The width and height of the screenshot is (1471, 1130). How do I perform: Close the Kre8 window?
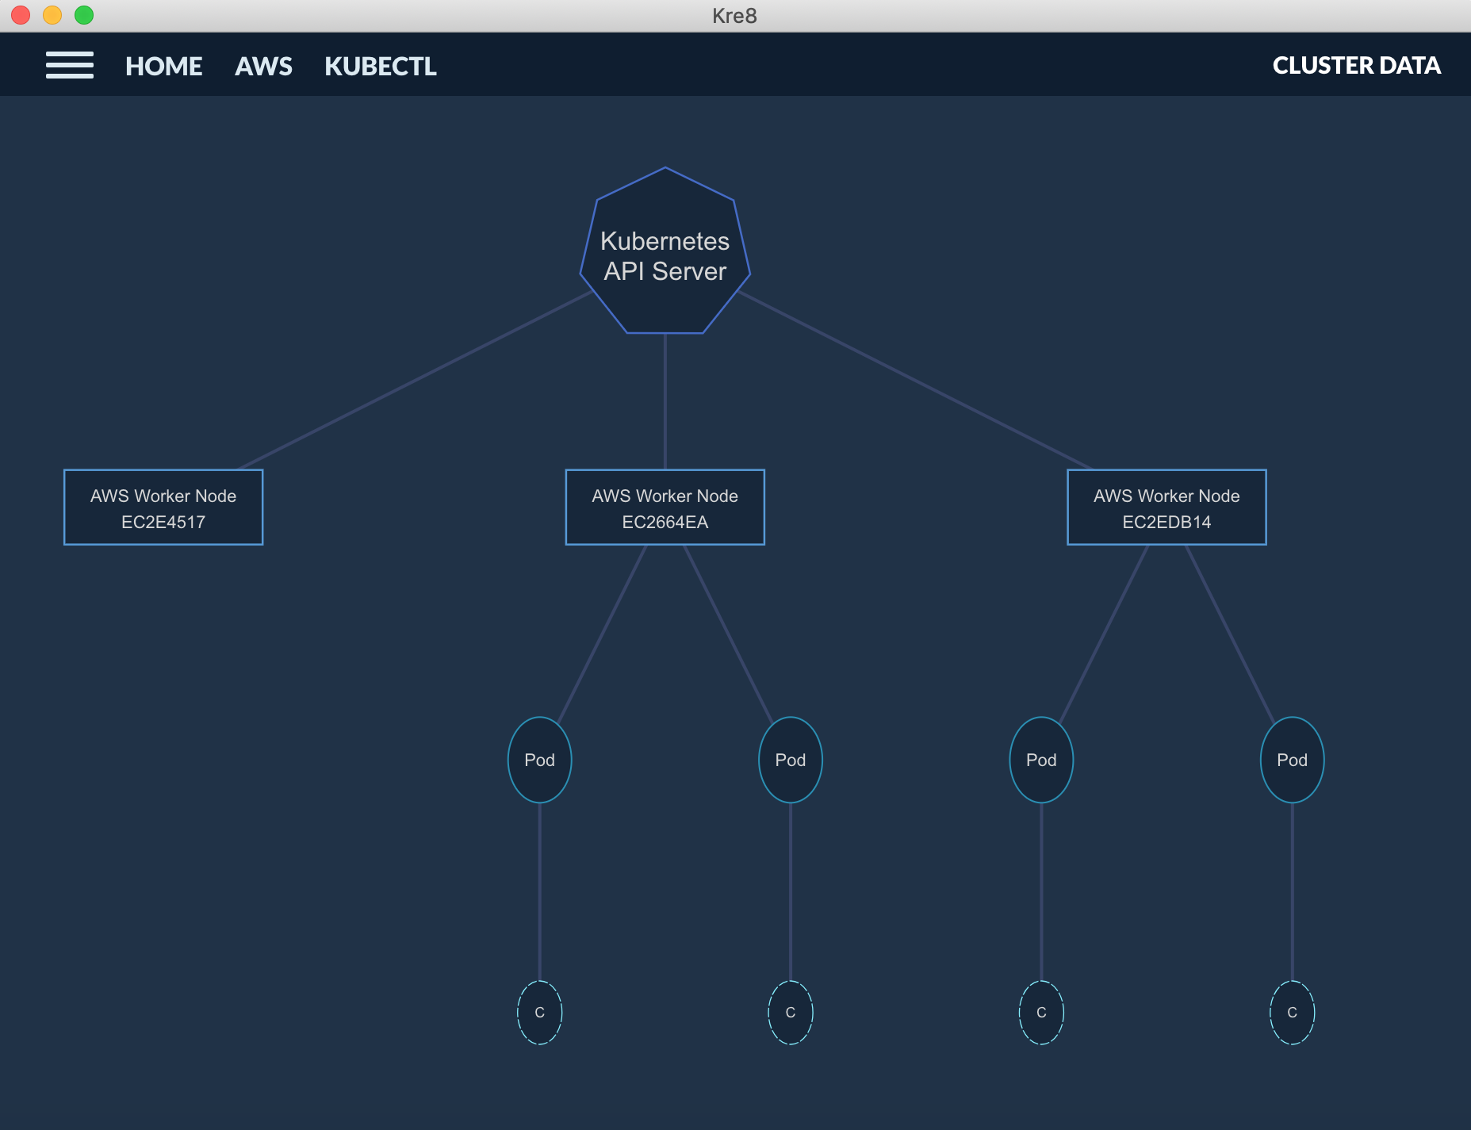pyautogui.click(x=21, y=15)
